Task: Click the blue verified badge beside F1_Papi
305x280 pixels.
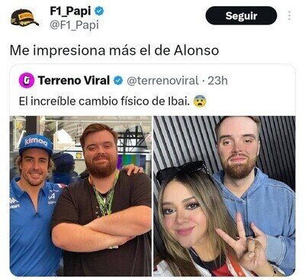Action: (x=99, y=11)
